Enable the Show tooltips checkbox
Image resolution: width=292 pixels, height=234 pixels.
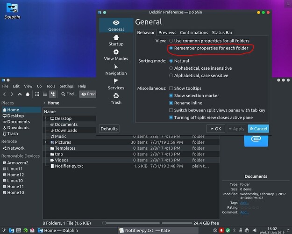pyautogui.click(x=171, y=88)
